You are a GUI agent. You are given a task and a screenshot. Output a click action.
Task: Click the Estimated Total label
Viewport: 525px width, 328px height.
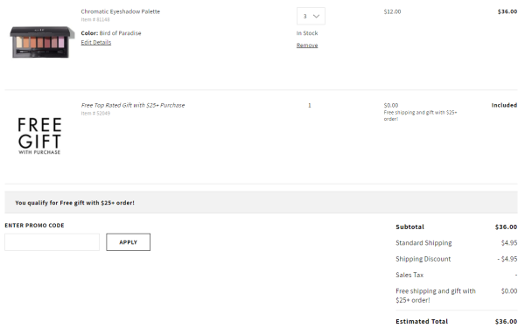pyautogui.click(x=422, y=321)
